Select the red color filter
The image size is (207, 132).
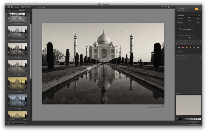point(183,48)
